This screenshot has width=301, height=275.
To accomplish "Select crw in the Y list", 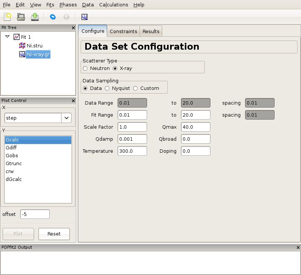I will pos(38,172).
